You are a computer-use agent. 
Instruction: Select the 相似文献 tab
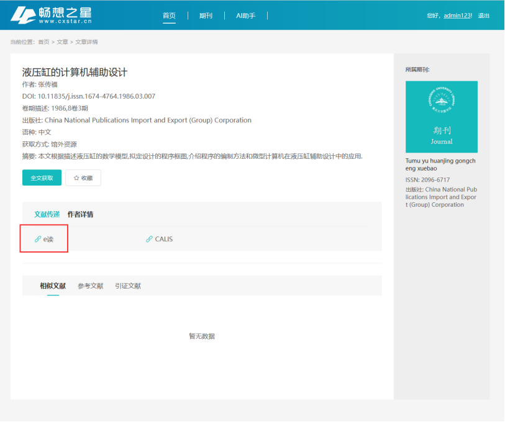pos(53,286)
